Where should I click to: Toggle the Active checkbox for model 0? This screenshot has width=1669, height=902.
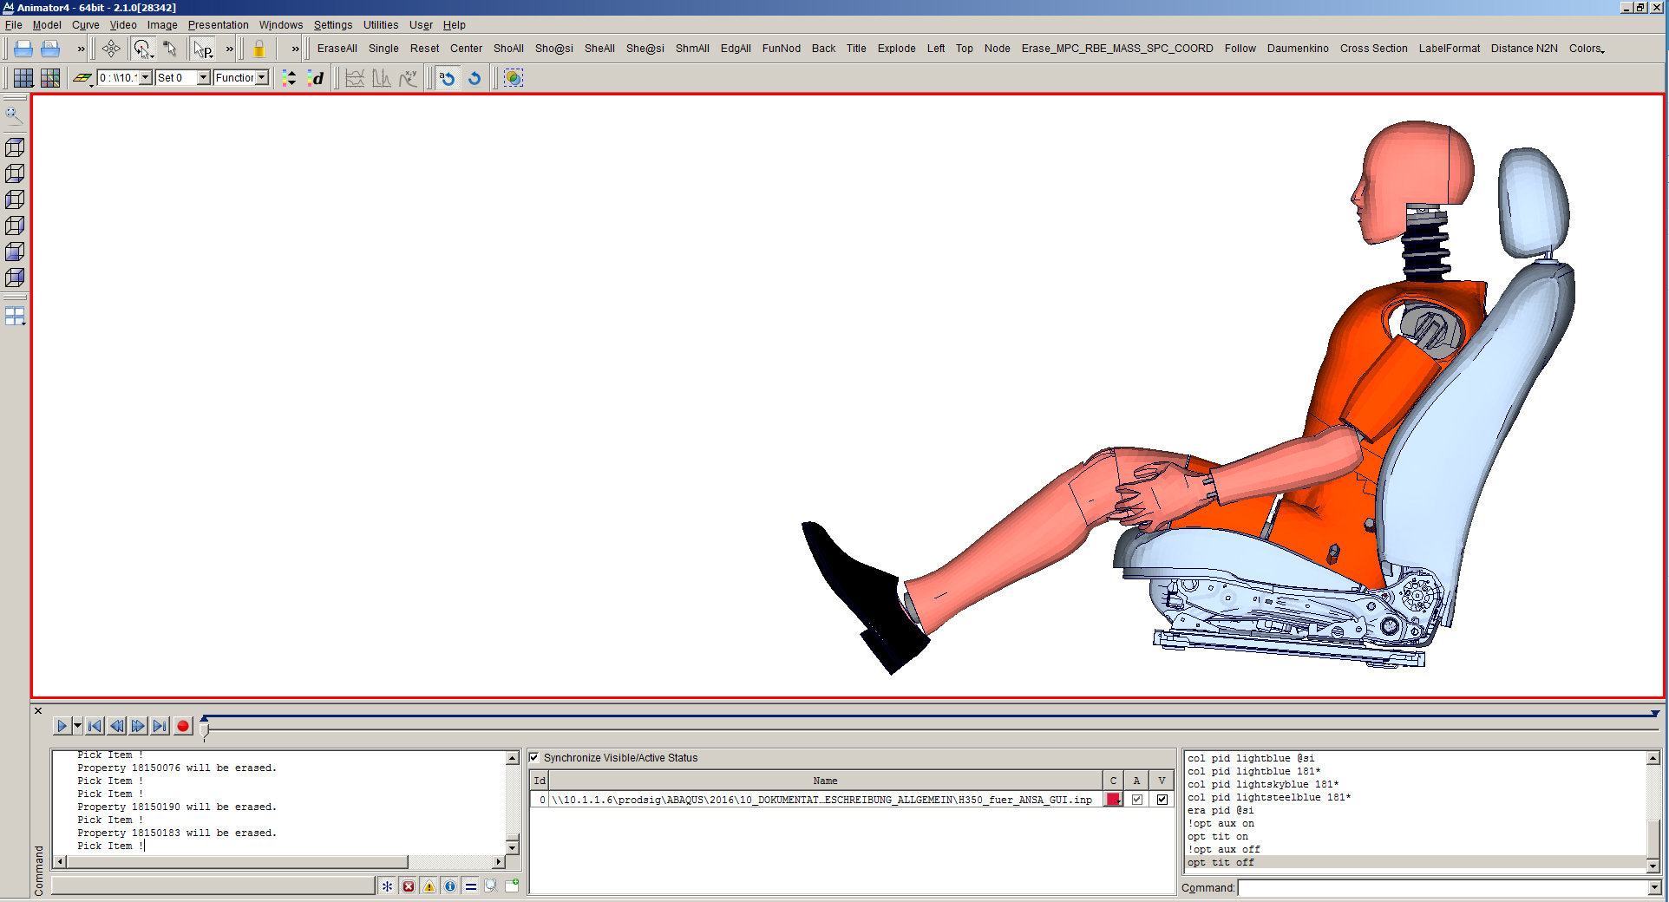1137,800
